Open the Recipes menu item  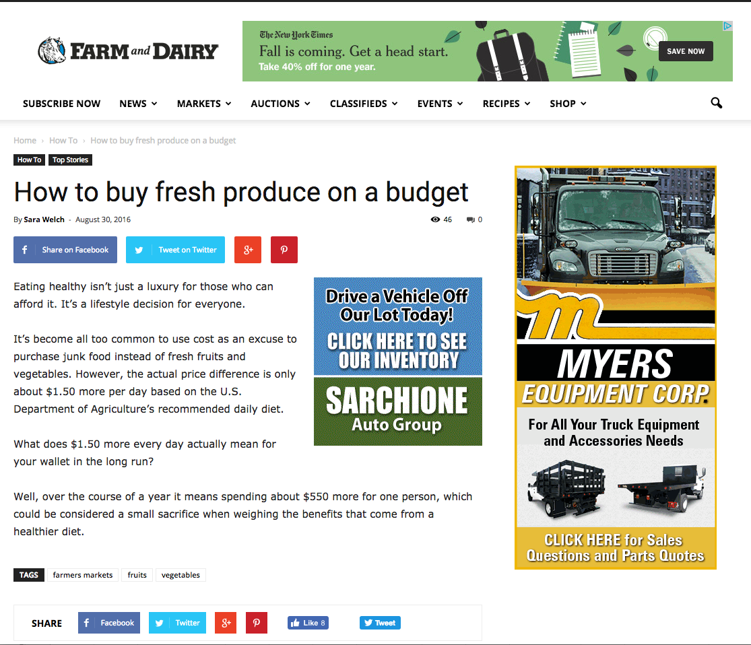[507, 104]
